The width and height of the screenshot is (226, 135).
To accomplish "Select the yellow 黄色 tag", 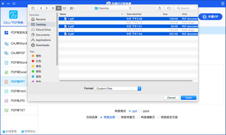I will click(x=37, y=66).
